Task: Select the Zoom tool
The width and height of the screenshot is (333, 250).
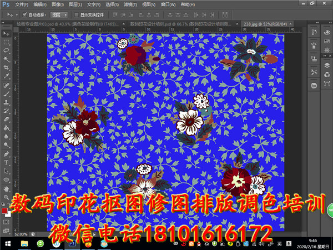Action: click(x=7, y=197)
